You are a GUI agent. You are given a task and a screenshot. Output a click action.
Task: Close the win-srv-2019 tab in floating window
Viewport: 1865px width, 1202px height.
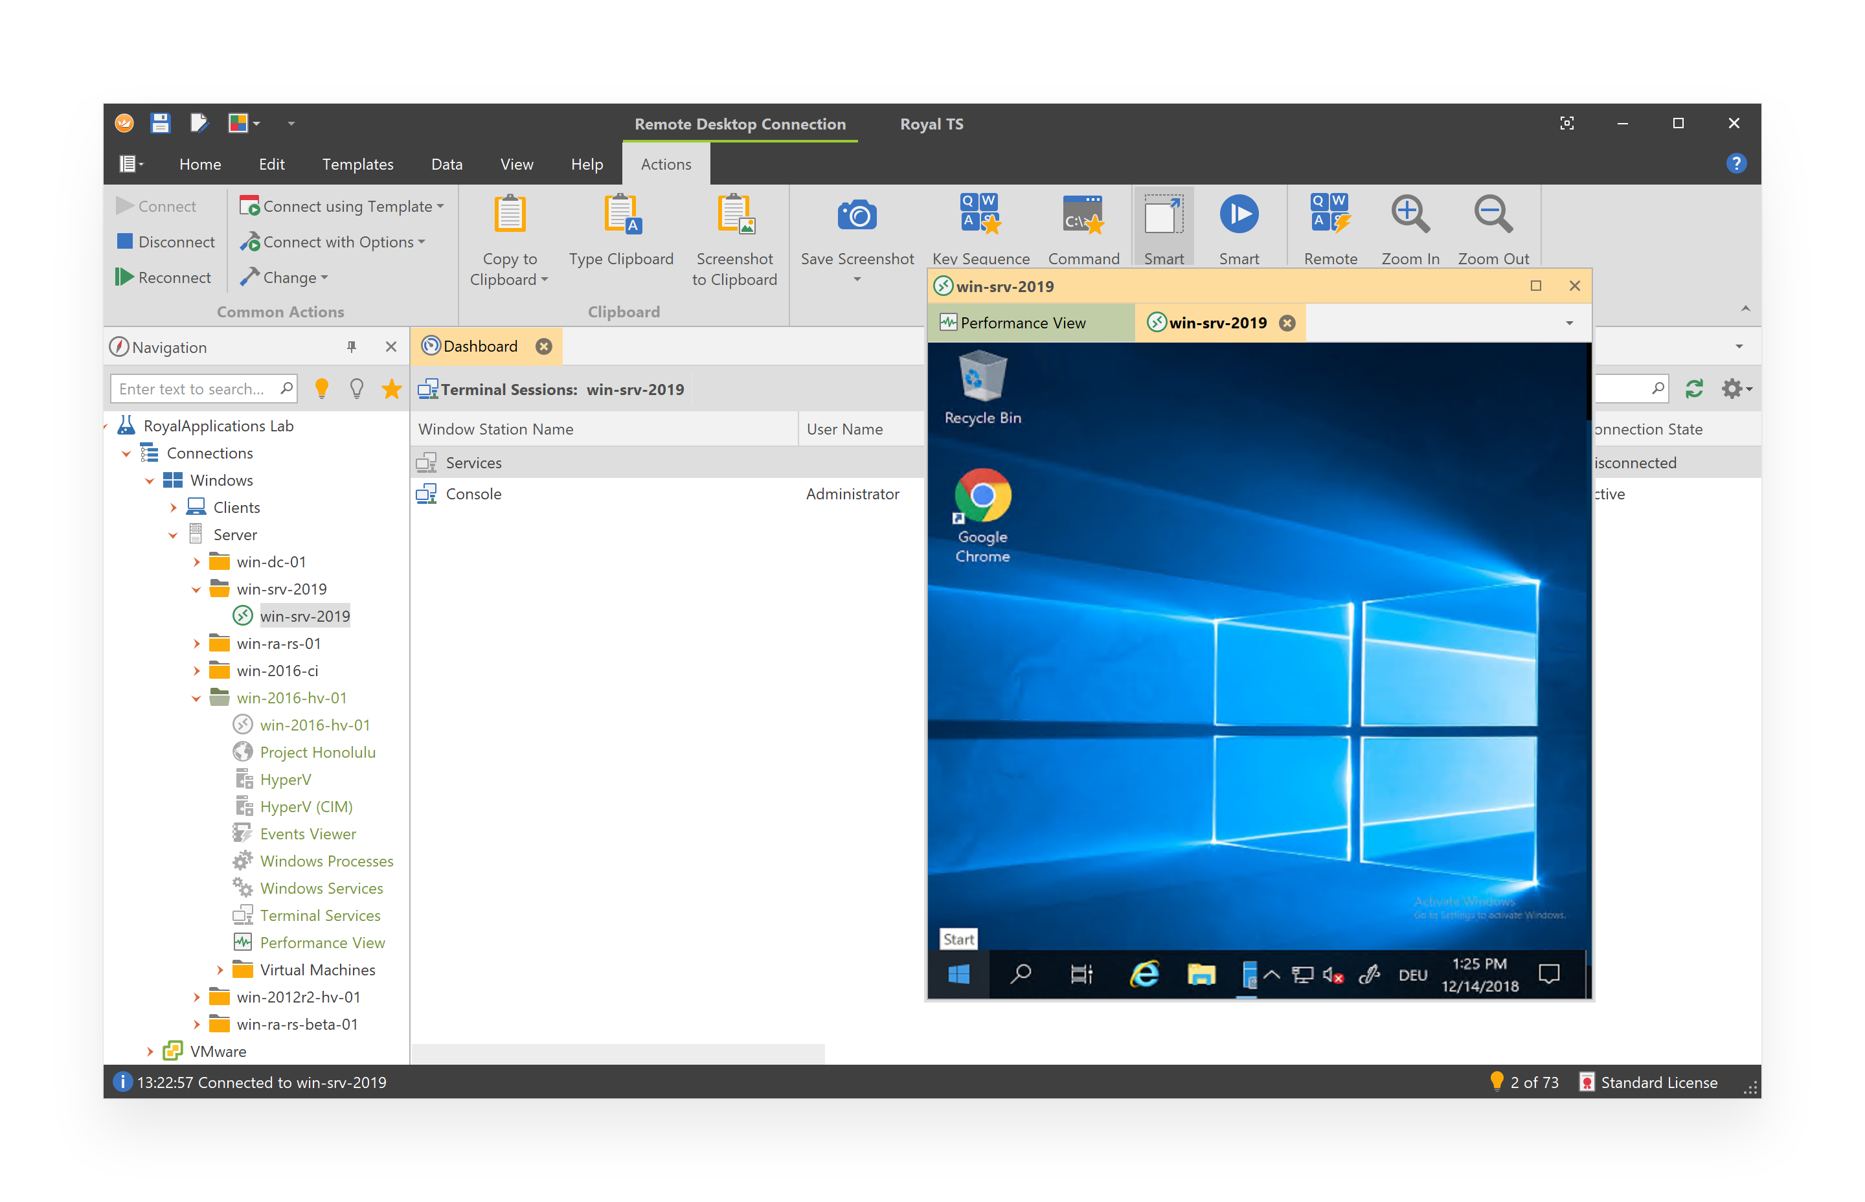click(x=1287, y=323)
